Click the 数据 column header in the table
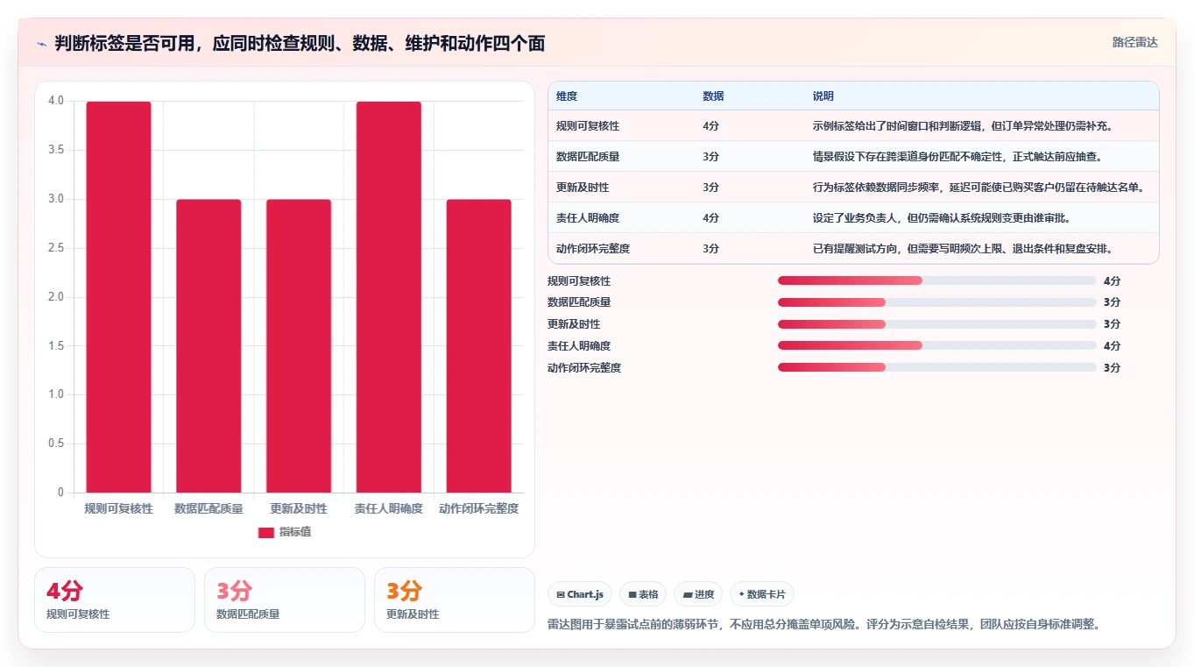Viewport: 1194px width, 667px height. 713,96
